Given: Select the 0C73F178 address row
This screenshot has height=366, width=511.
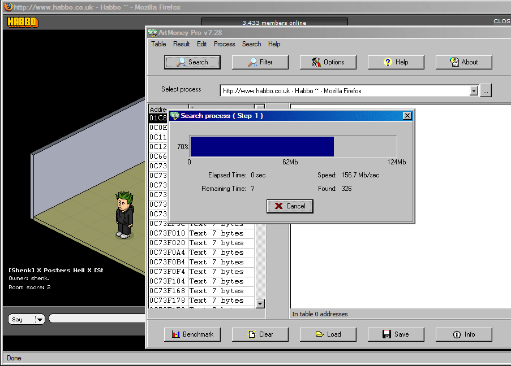Looking at the screenshot, I should 201,300.
